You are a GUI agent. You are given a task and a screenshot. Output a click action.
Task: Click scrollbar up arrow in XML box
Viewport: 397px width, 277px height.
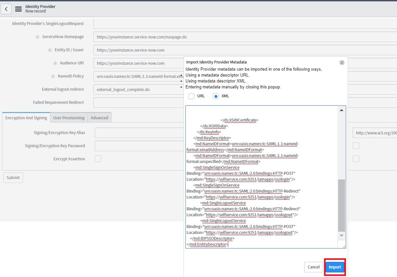(x=341, y=110)
